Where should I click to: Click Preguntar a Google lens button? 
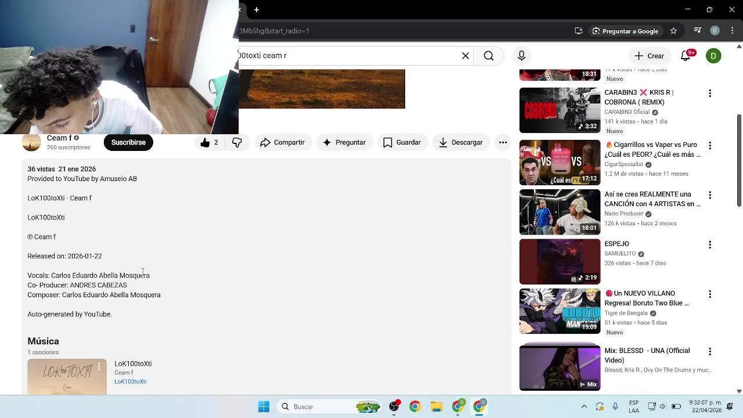tap(625, 31)
